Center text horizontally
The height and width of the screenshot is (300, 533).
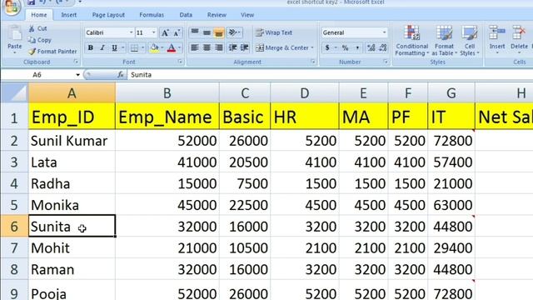(207, 47)
